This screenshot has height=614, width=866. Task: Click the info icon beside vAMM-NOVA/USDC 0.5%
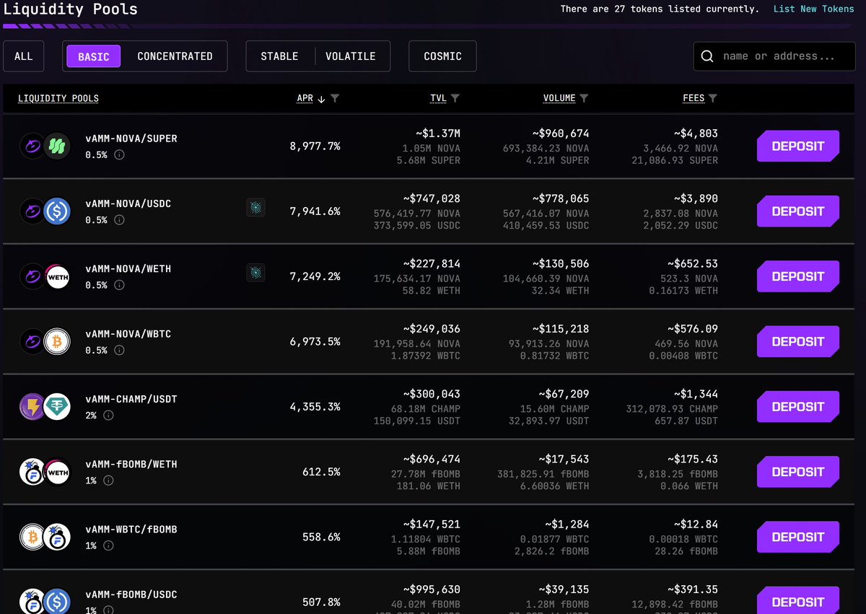click(120, 220)
